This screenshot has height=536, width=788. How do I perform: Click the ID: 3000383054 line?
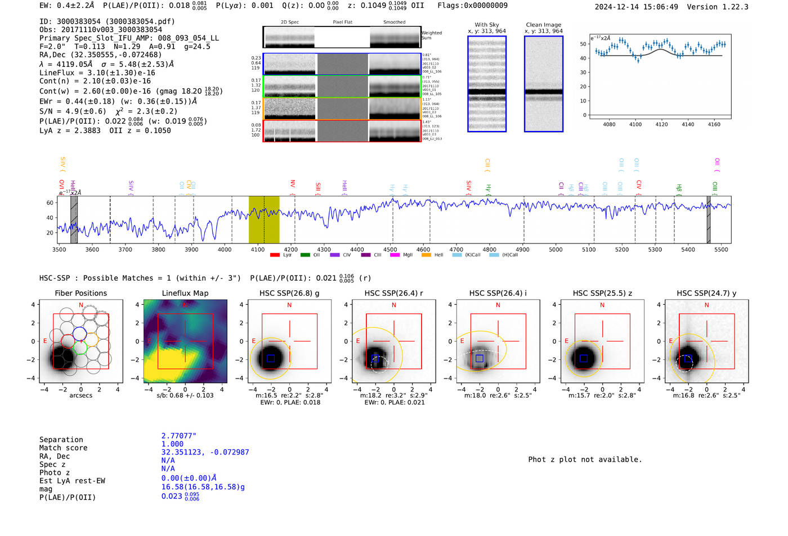(107, 21)
